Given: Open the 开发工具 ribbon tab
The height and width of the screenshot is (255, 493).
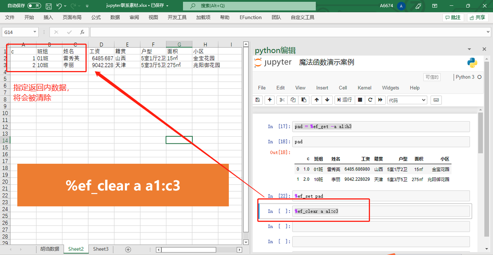Looking at the screenshot, I should (x=177, y=18).
